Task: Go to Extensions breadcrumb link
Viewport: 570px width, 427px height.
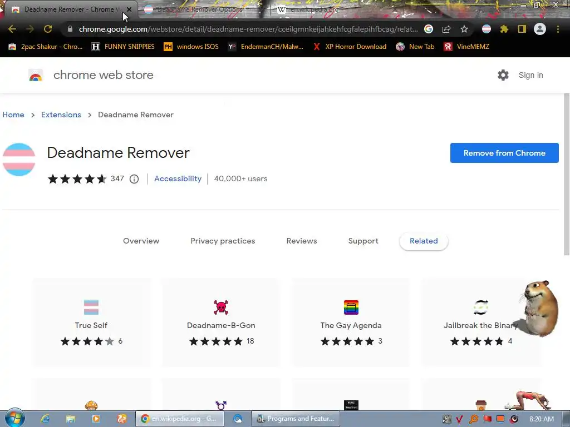Action: click(x=61, y=115)
